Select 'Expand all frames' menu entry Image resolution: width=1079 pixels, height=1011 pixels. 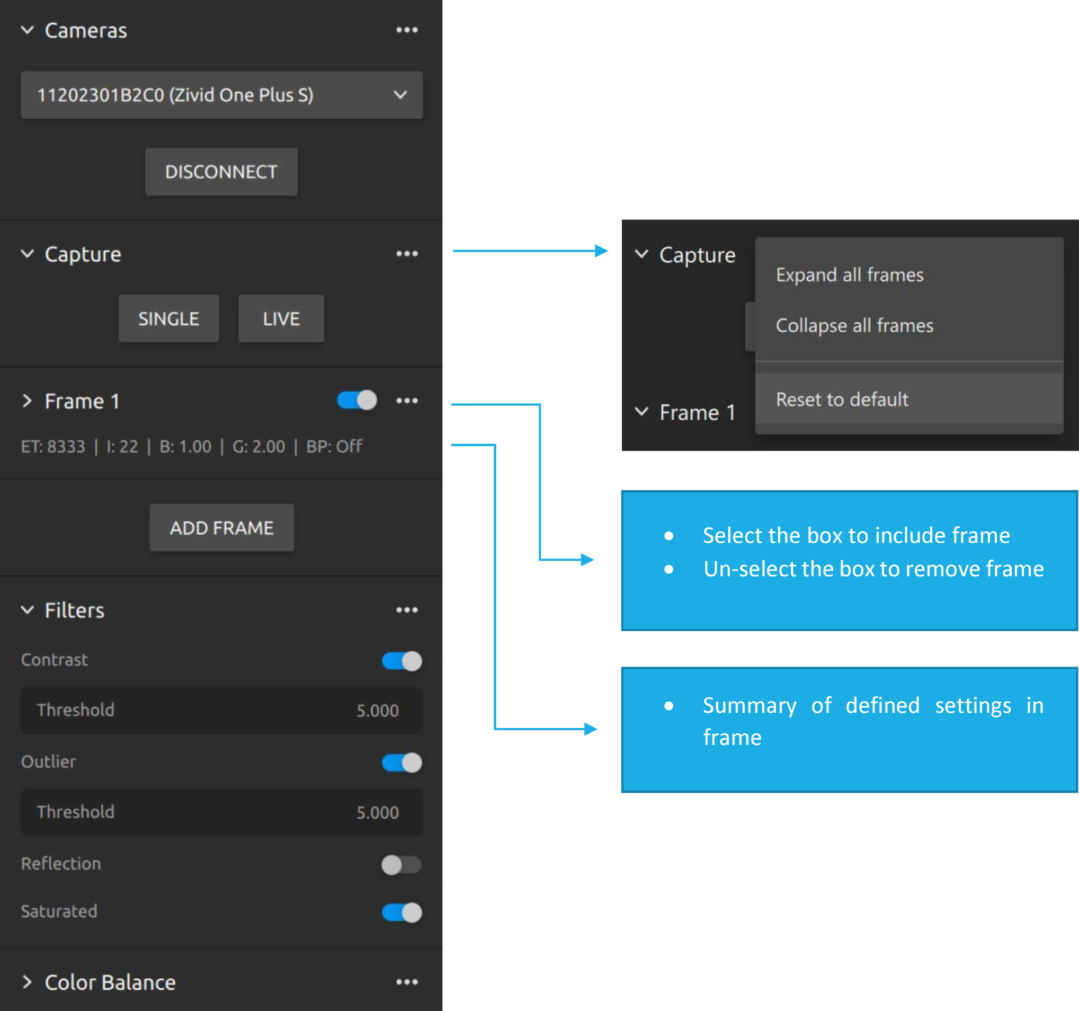coord(850,275)
